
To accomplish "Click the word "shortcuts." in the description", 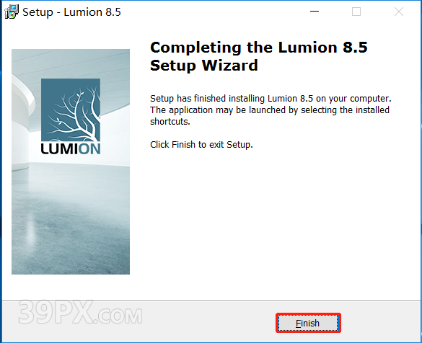I will (170, 122).
